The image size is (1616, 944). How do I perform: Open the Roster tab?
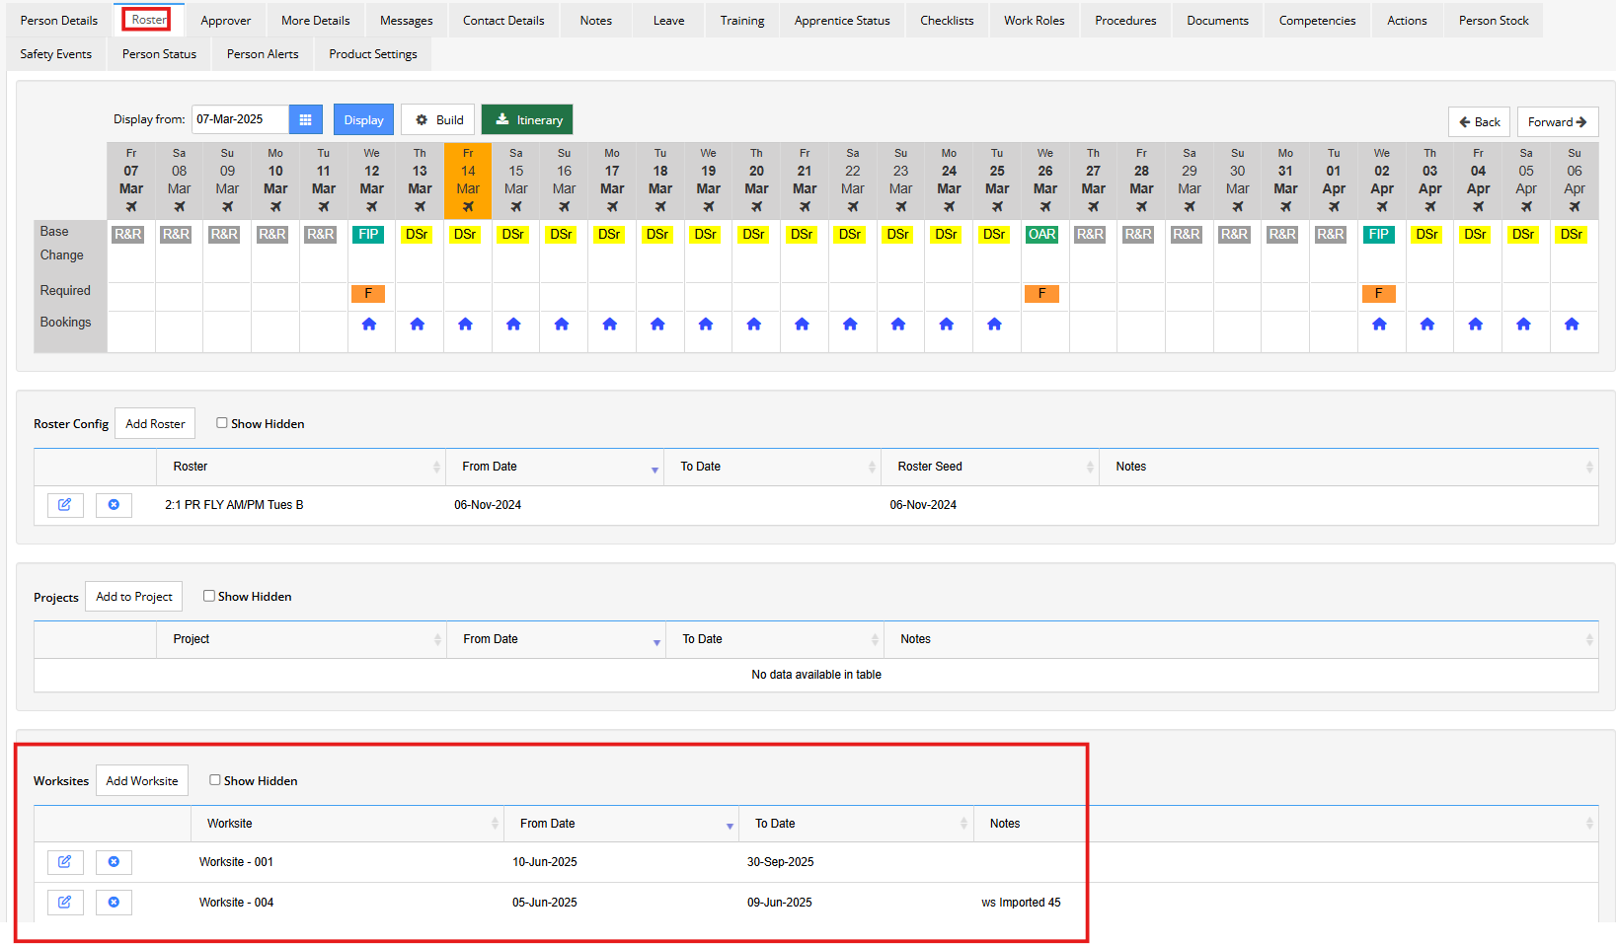tap(149, 20)
